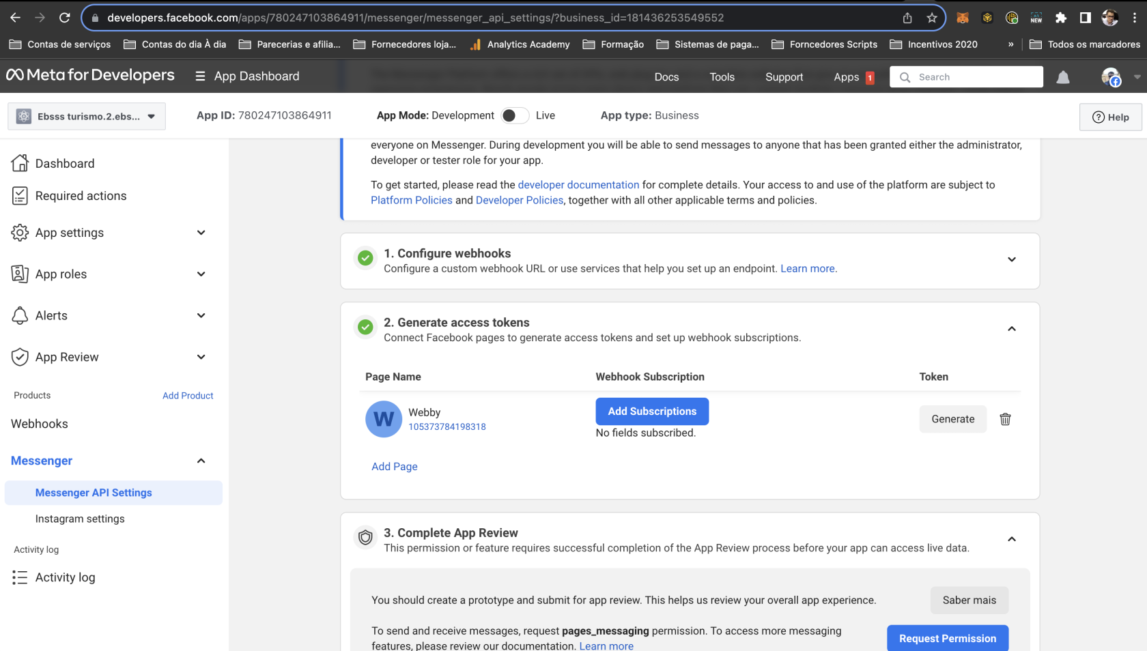Collapse the Generate access tokens panel

[1012, 329]
